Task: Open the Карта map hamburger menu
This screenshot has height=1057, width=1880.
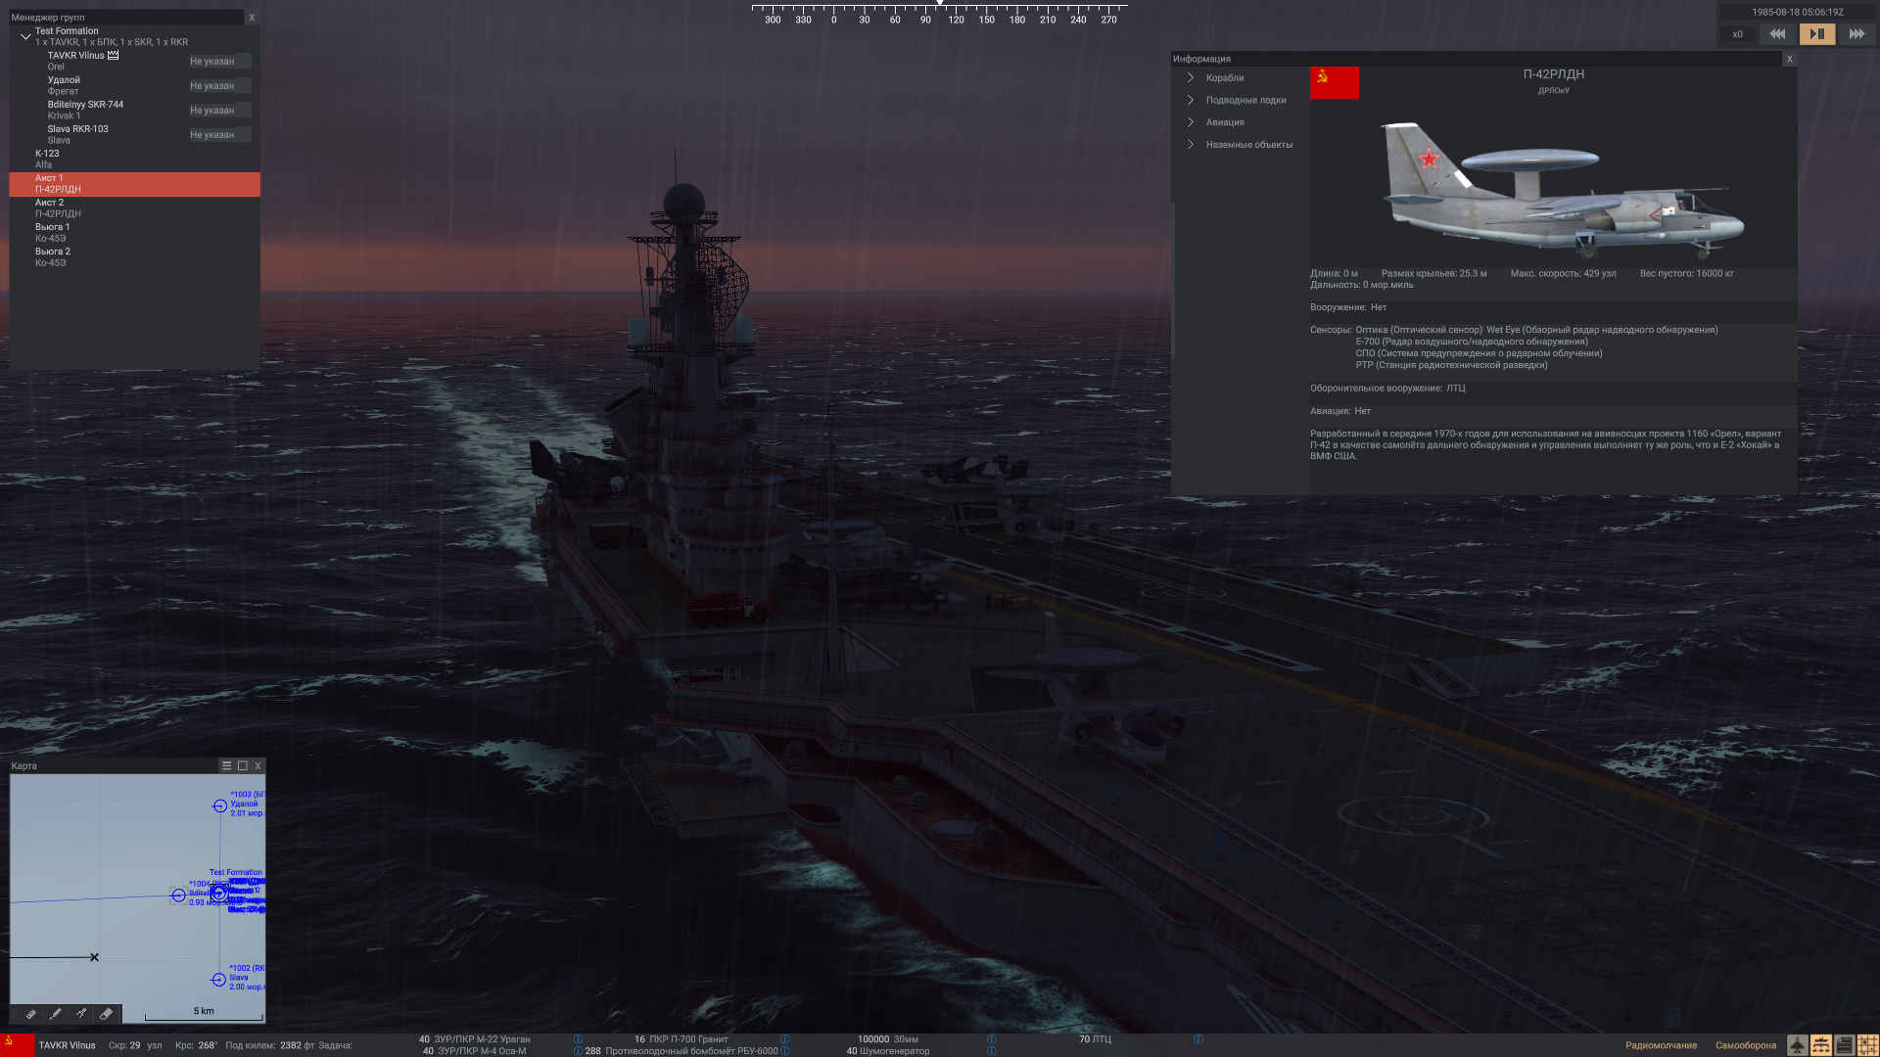Action: click(226, 766)
